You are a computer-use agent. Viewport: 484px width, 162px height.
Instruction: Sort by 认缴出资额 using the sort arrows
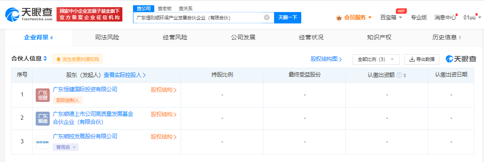coord(405,76)
